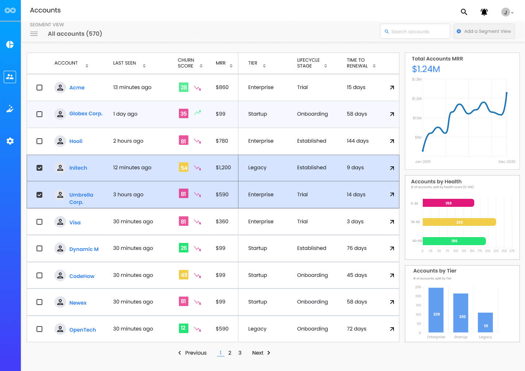
Task: Open Initech row arrow icon
Action: tap(392, 168)
